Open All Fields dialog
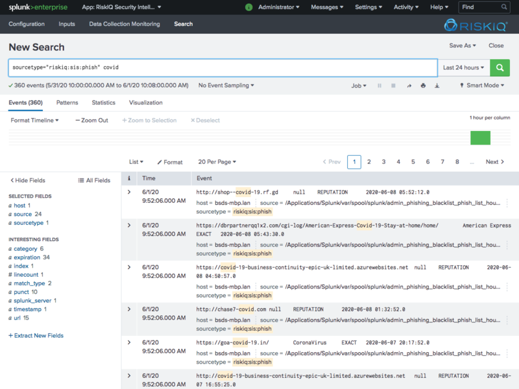 [94, 180]
